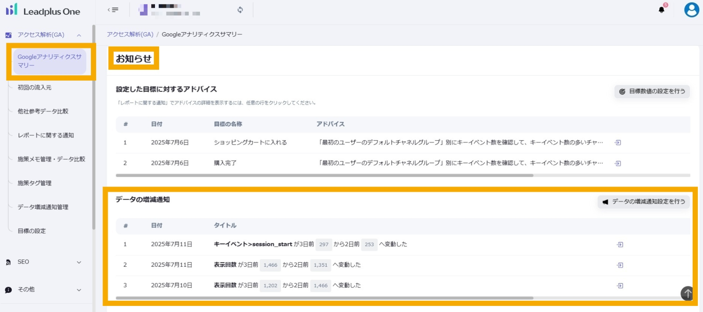Click the user profile avatar icon

point(691,10)
